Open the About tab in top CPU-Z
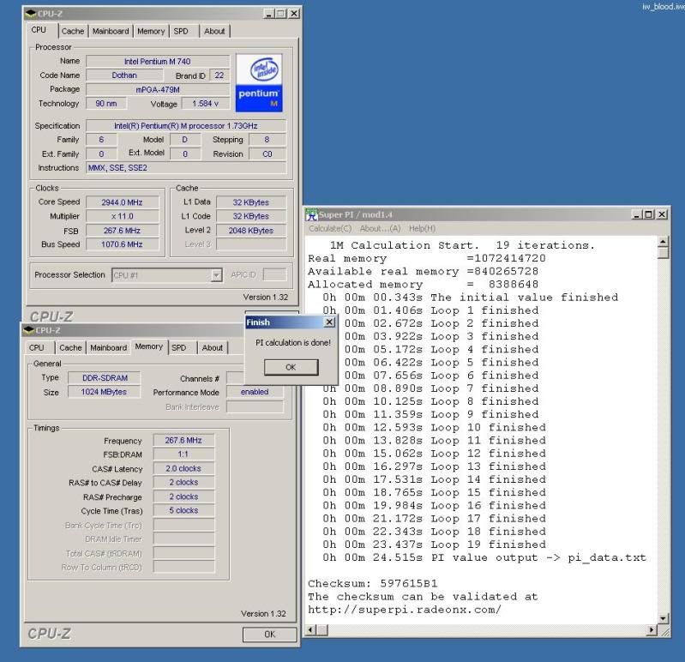 click(x=214, y=31)
